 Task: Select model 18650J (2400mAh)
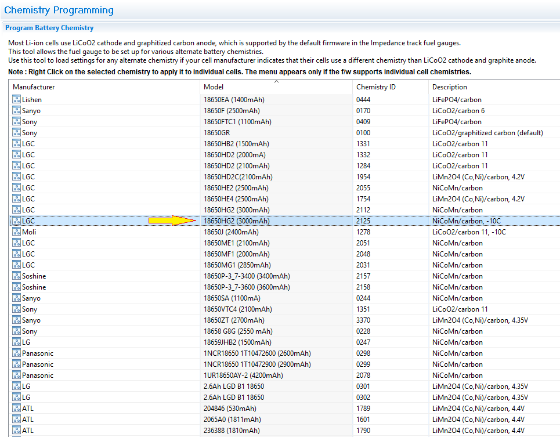231,232
